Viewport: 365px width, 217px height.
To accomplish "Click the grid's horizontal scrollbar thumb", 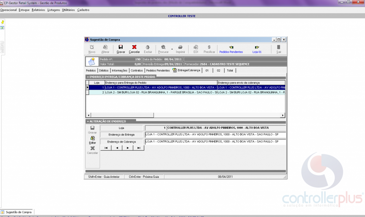I will pos(122,115).
